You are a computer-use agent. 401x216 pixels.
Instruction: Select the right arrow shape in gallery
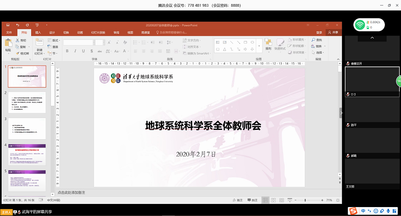pos(245,49)
